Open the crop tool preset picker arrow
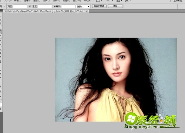The width and height of the screenshot is (185, 133). (4, 6)
